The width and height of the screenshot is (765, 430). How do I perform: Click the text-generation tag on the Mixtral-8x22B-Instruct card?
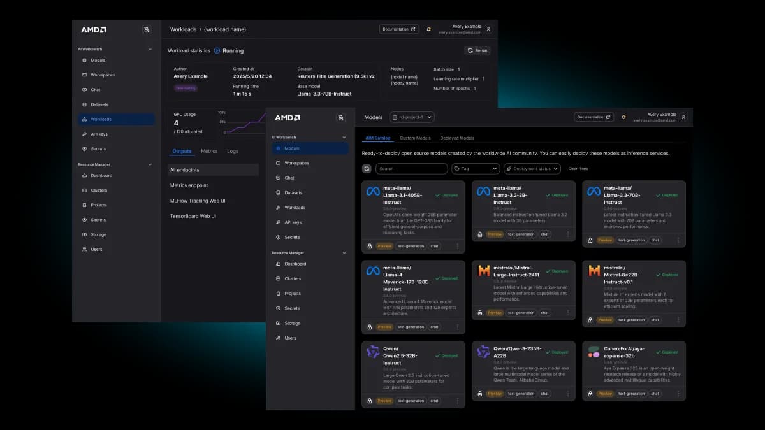[631, 320]
